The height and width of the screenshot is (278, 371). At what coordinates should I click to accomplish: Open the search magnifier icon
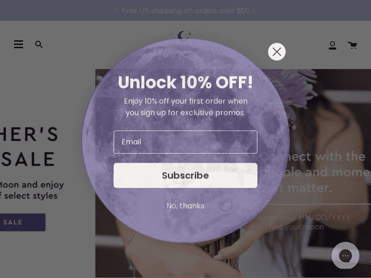pyautogui.click(x=39, y=44)
